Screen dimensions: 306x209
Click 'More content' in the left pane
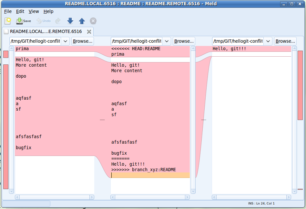tap(31, 65)
